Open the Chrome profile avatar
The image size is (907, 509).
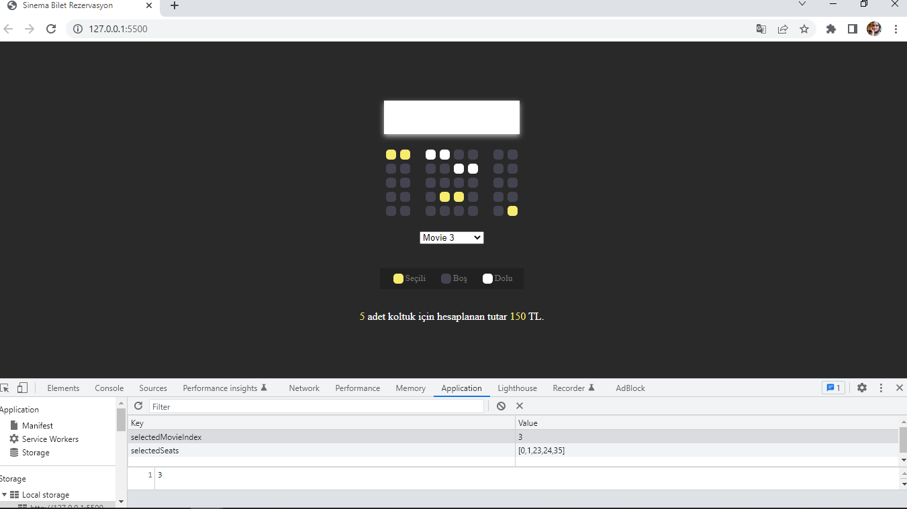(x=874, y=29)
